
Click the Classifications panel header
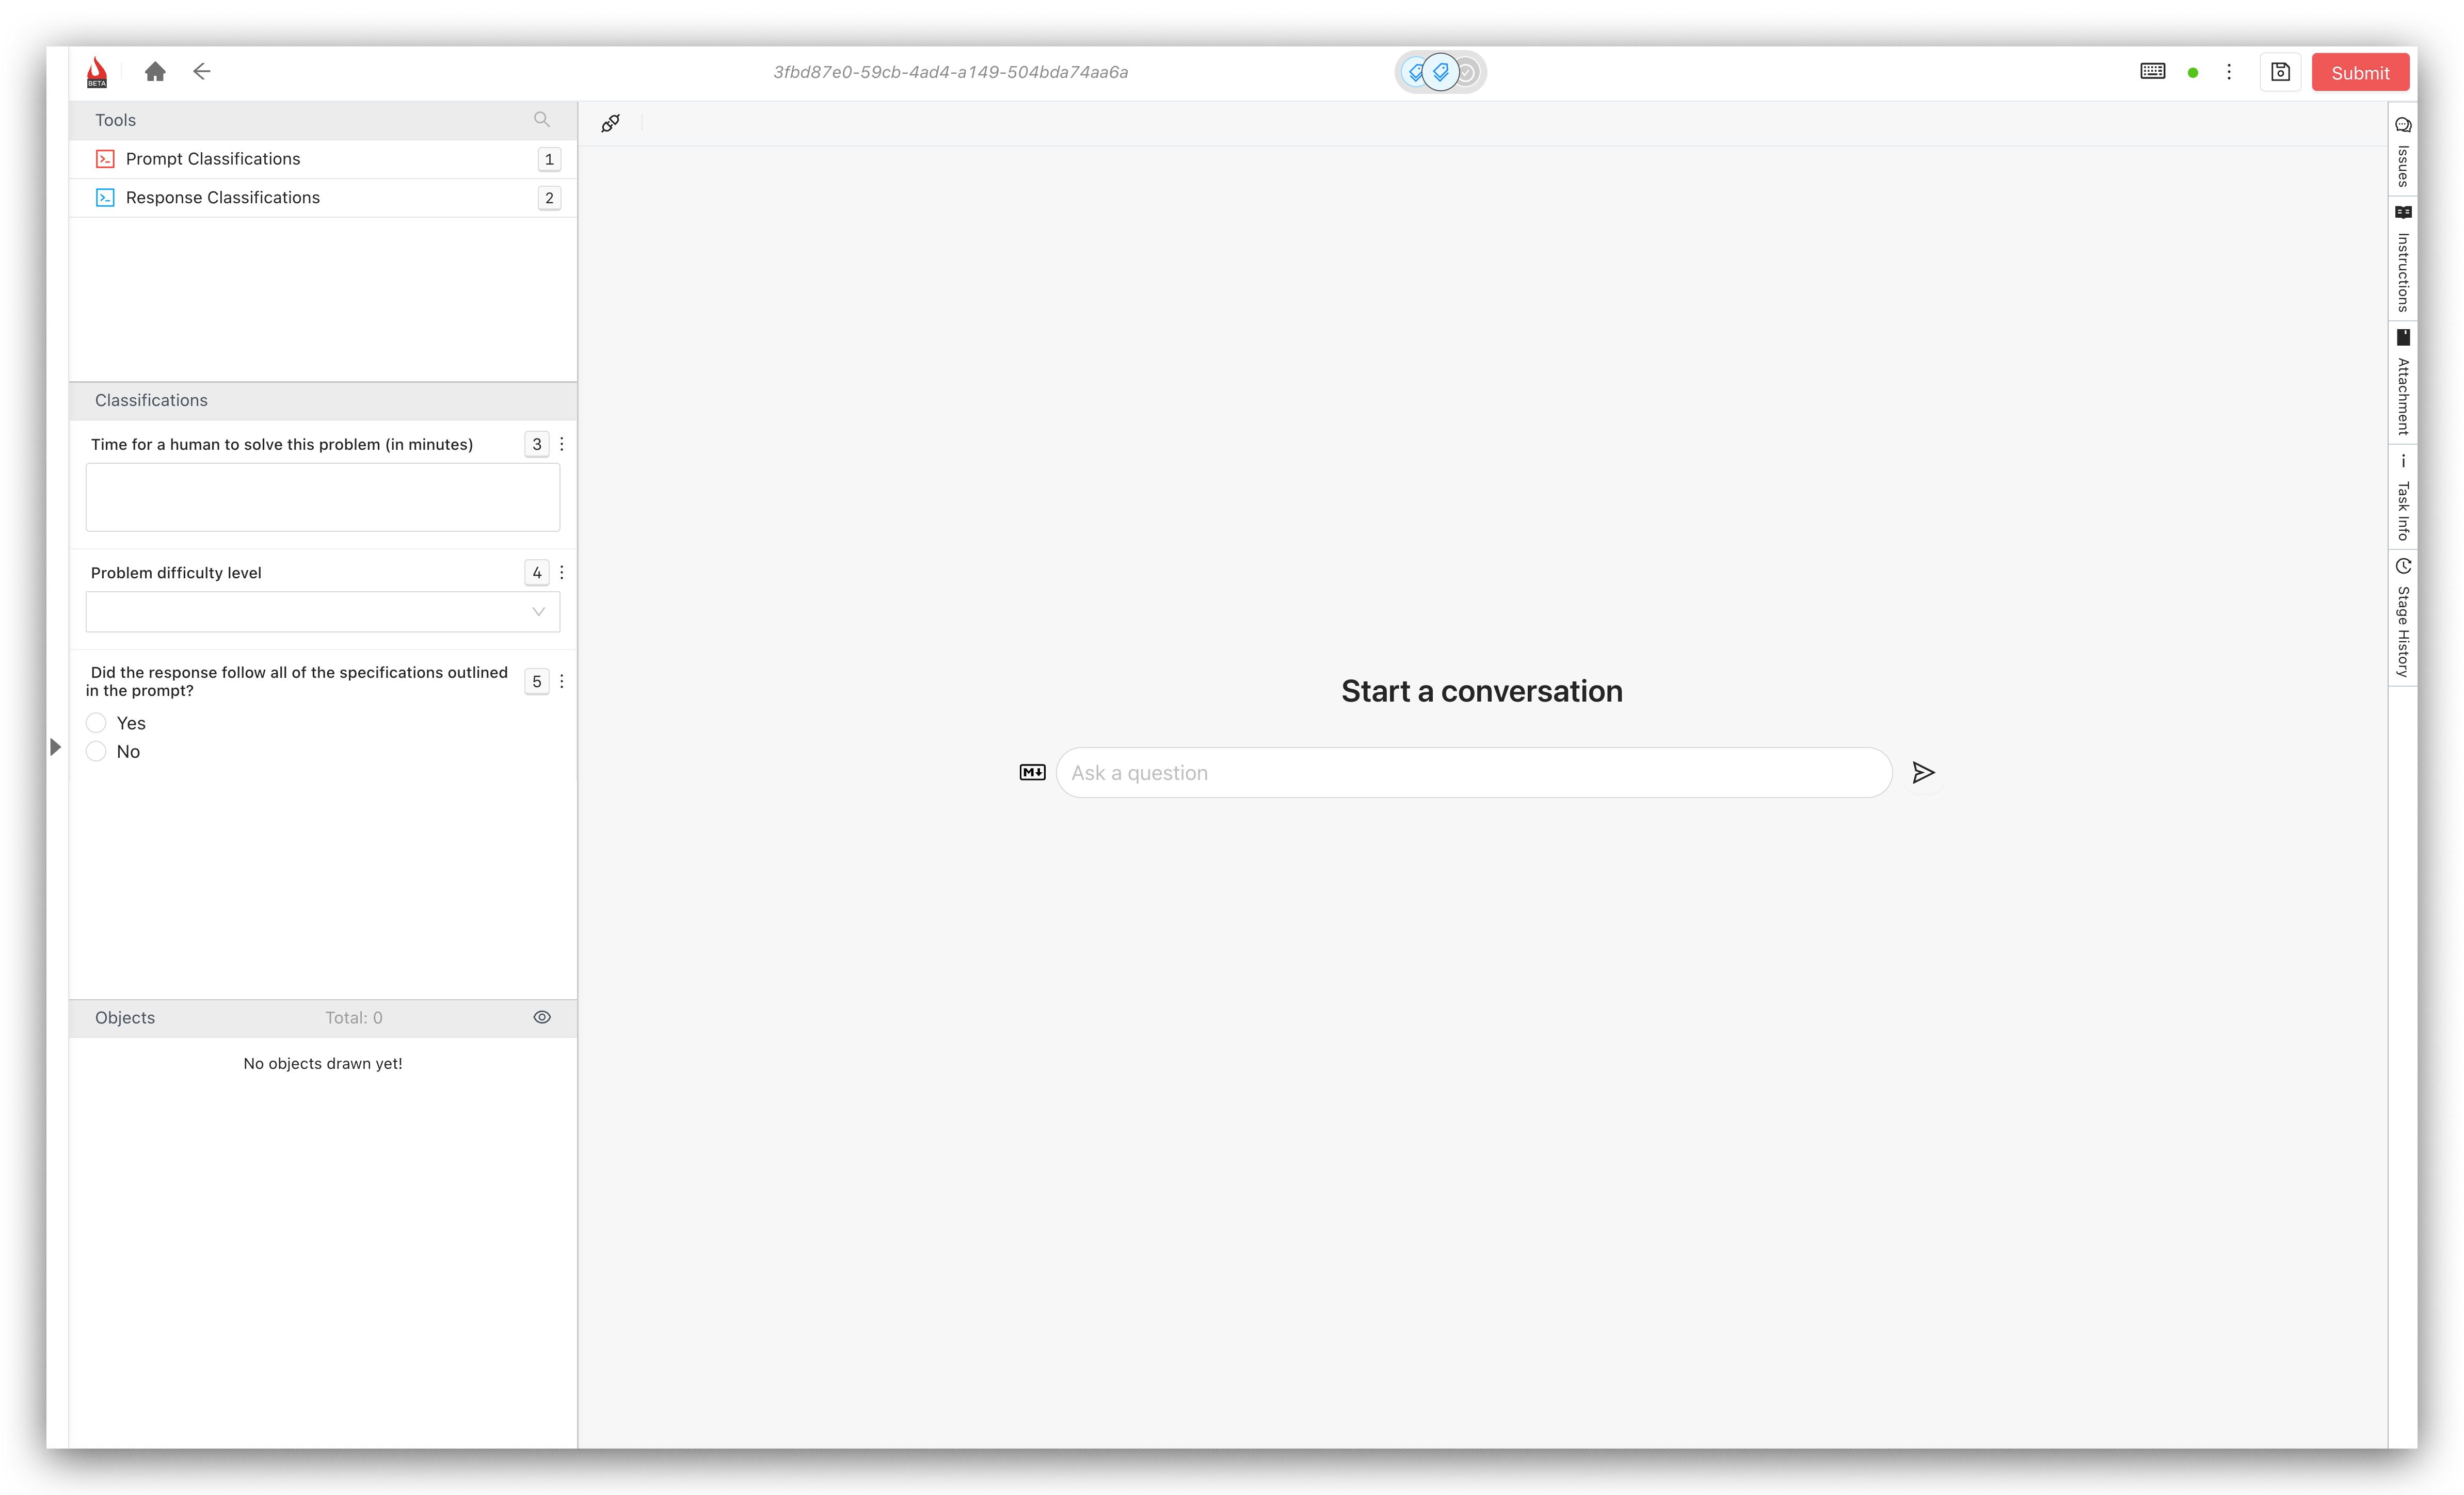pyautogui.click(x=323, y=401)
